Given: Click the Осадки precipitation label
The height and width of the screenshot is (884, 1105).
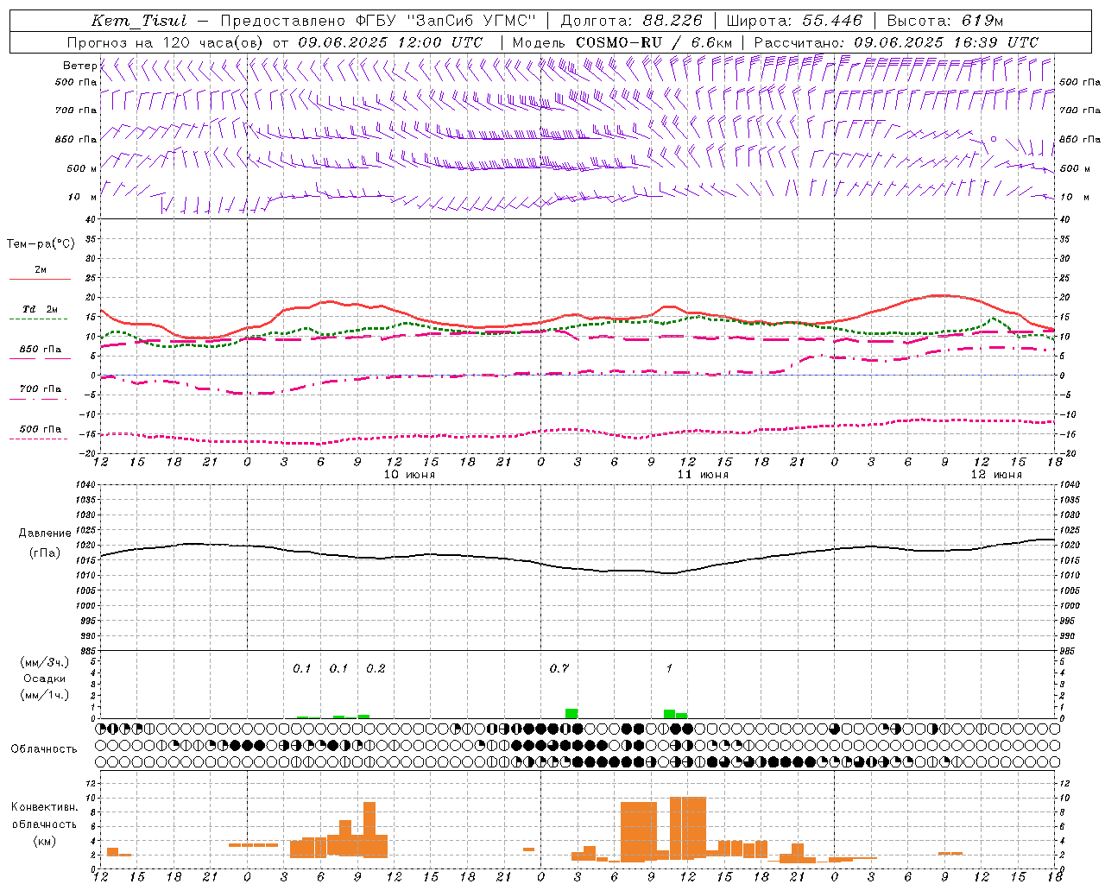Looking at the screenshot, I should (x=44, y=679).
